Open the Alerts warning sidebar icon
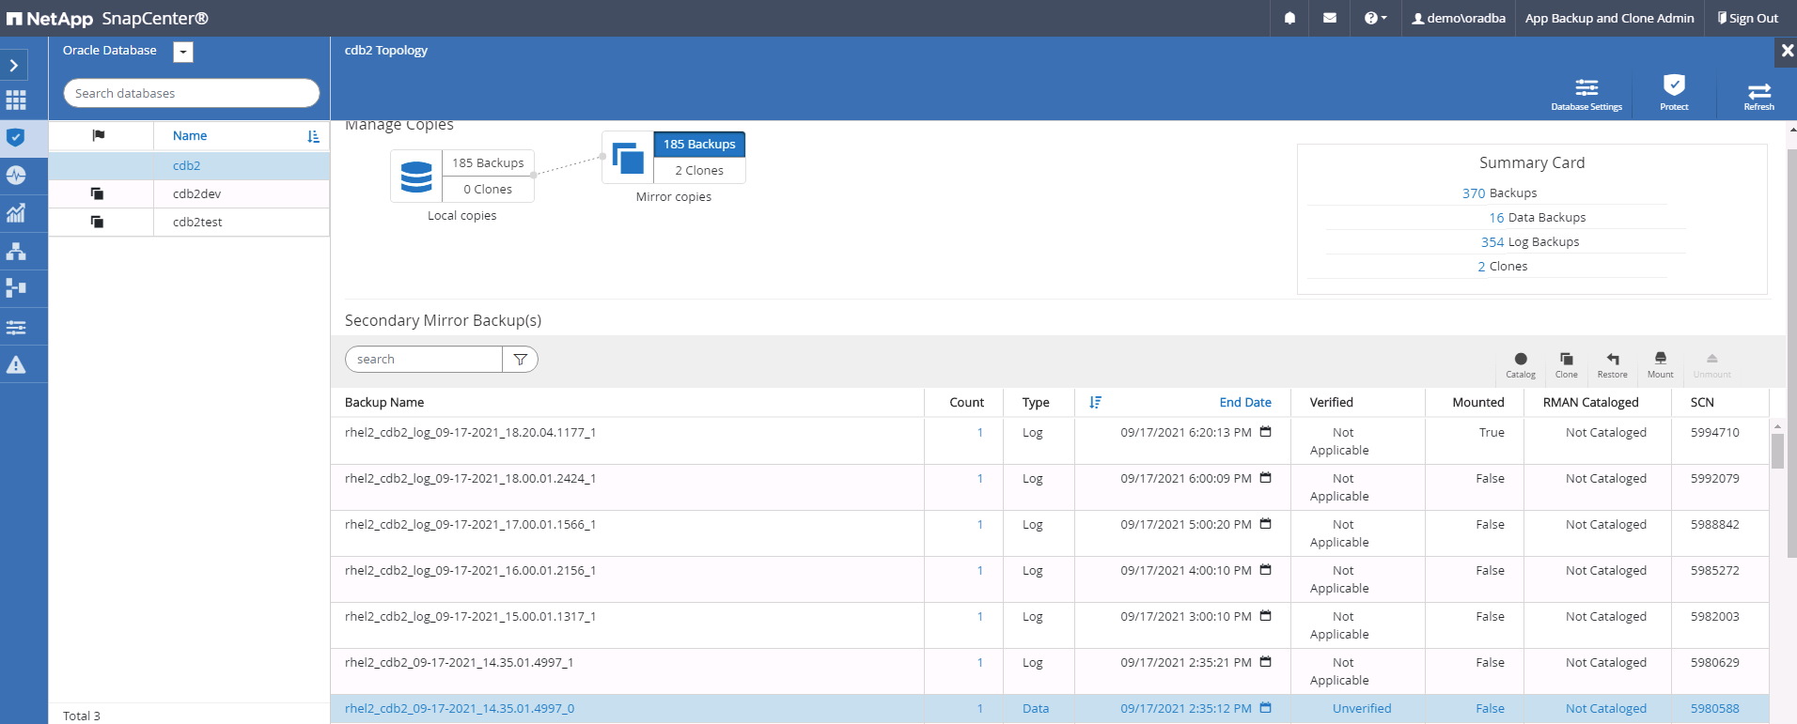Screen dimensions: 1797x724 pyautogui.click(x=16, y=364)
